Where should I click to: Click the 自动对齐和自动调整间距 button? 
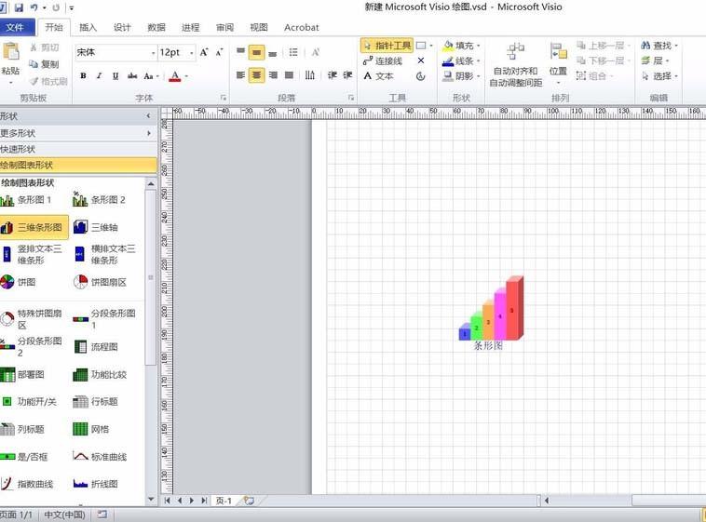515,64
